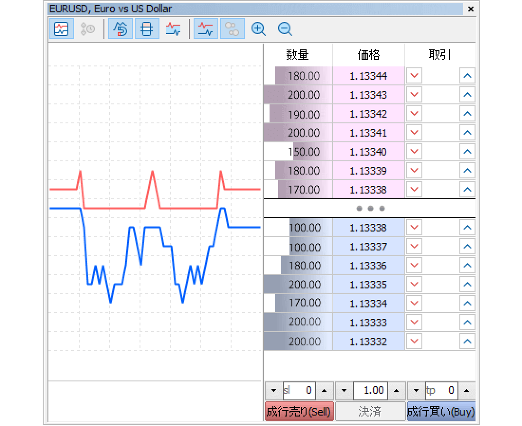This screenshot has height=426, width=522.
Task: Click buy arrow on the 1.13339 row
Action: tap(467, 171)
